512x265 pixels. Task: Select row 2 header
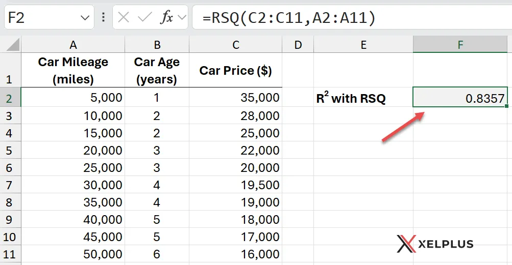click(x=10, y=97)
